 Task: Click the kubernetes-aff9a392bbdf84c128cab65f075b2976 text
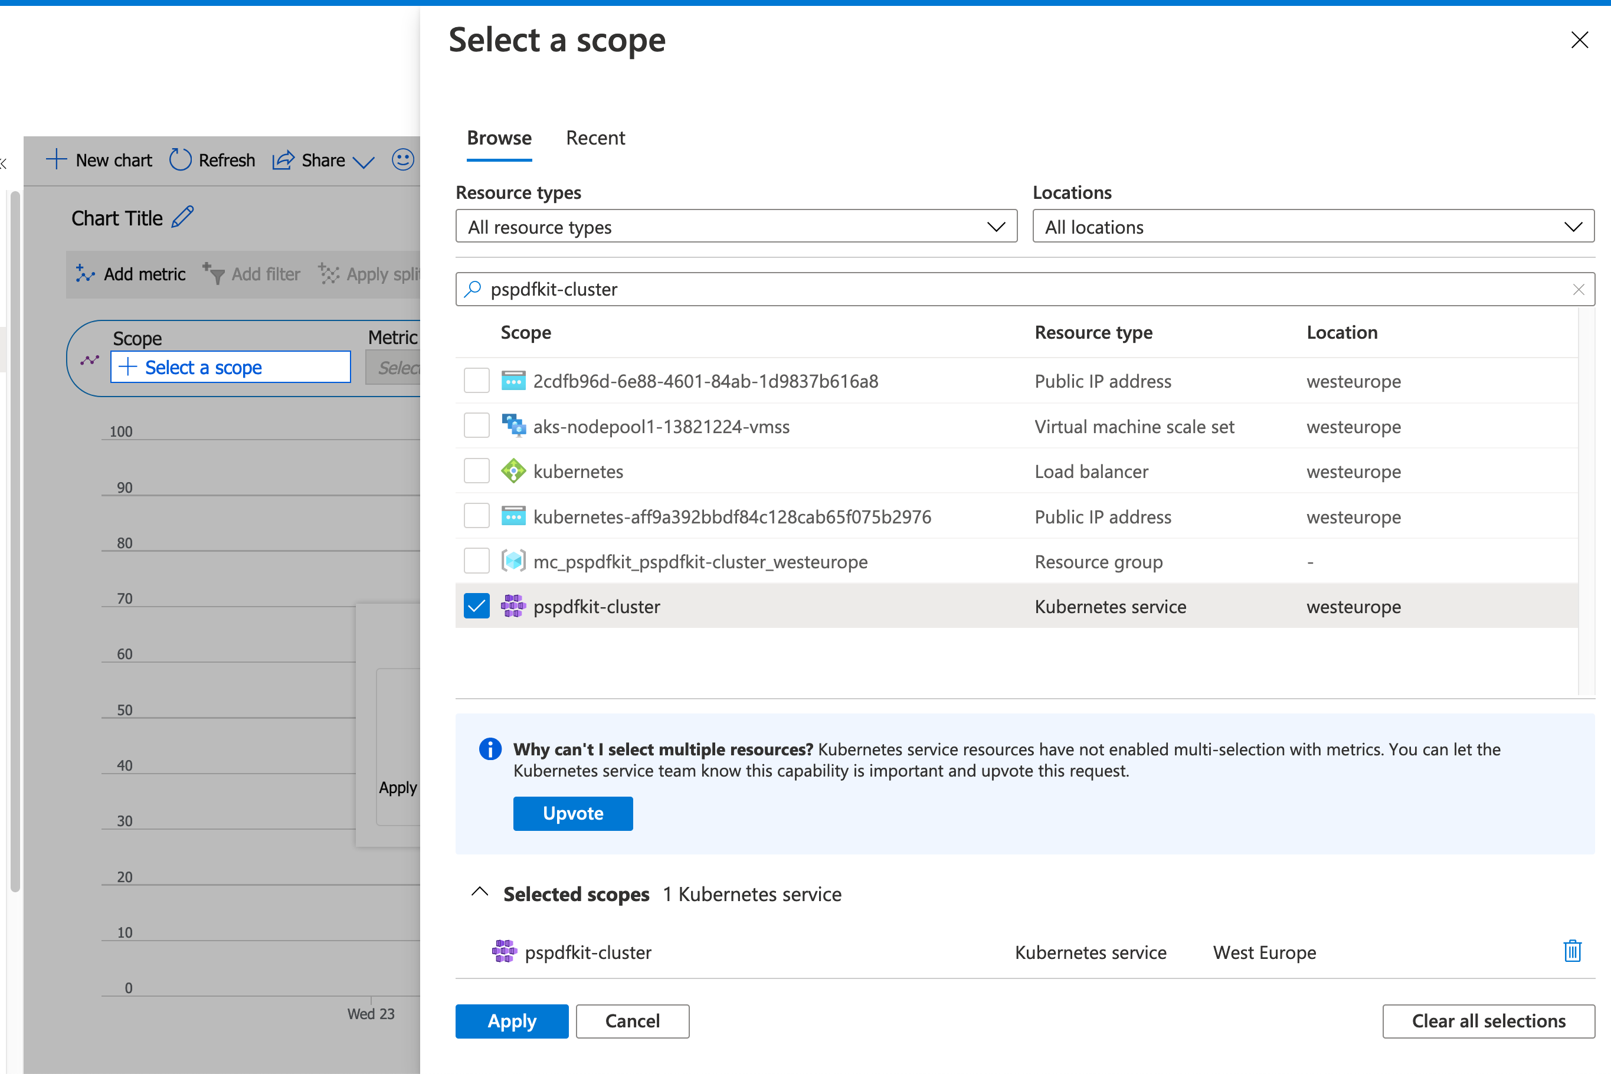point(732,517)
